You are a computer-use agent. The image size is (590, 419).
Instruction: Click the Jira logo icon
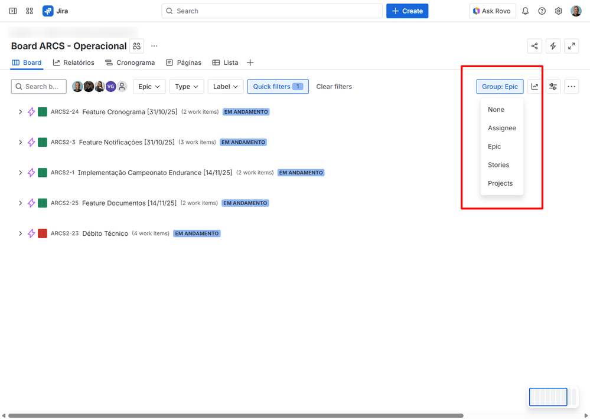[x=47, y=11]
